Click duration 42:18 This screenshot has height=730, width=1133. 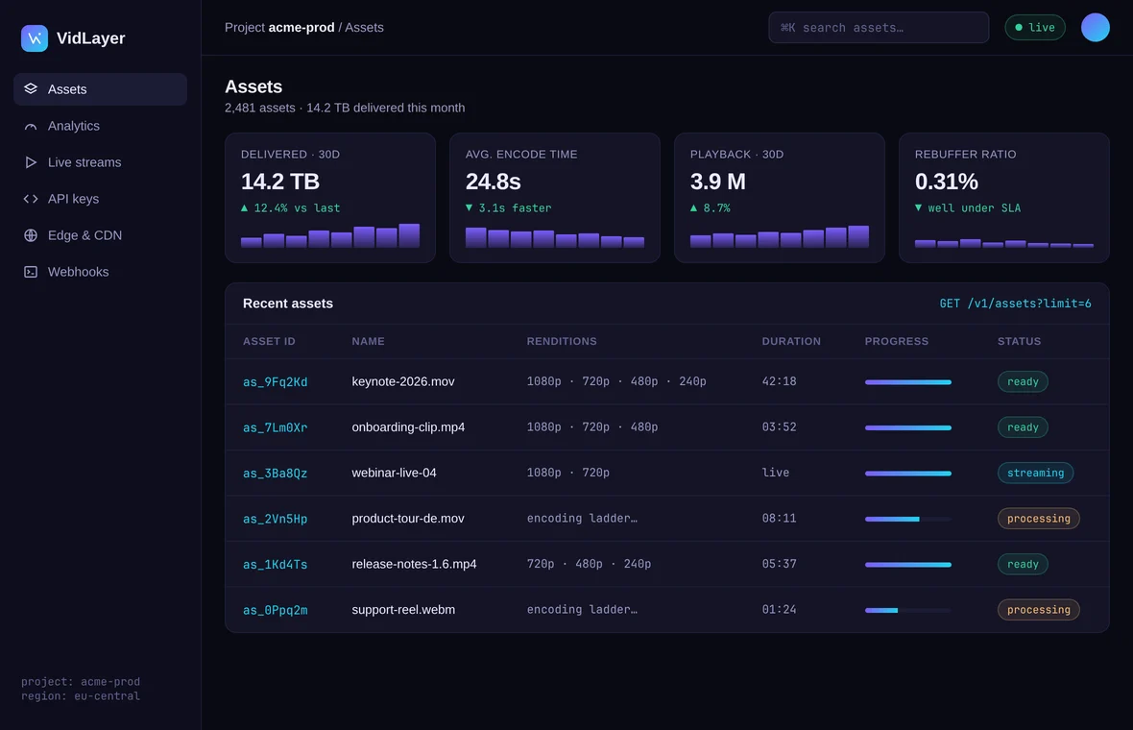pyautogui.click(x=779, y=381)
